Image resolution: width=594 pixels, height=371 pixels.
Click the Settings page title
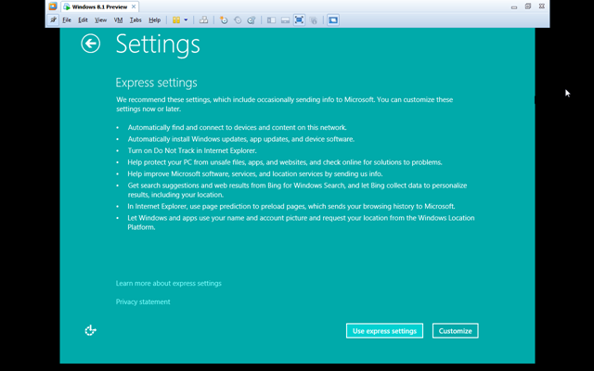[158, 45]
